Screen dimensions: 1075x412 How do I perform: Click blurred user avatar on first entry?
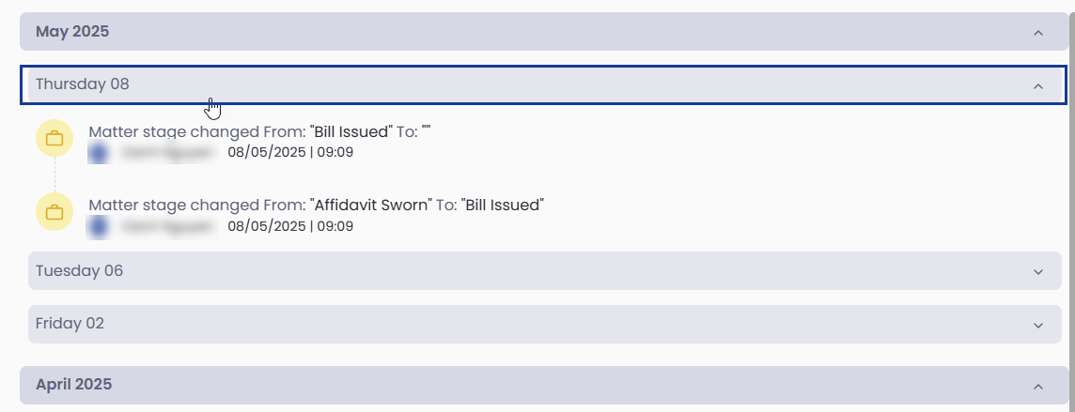[99, 153]
